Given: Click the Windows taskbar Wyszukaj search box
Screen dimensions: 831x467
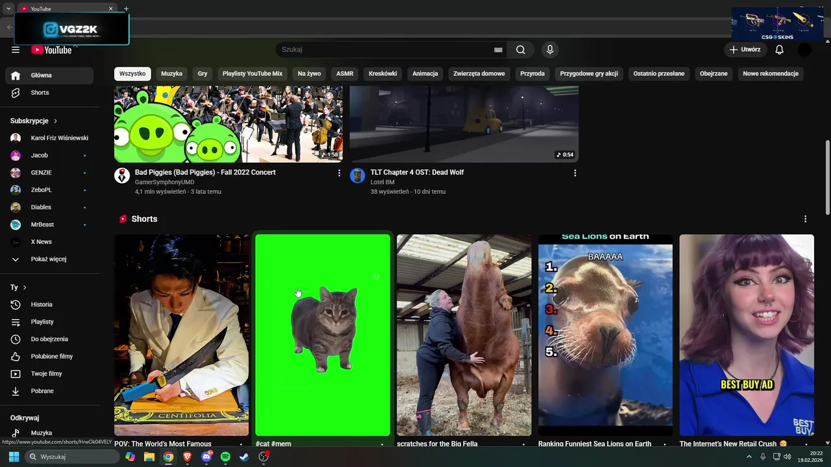Looking at the screenshot, I should (72, 457).
